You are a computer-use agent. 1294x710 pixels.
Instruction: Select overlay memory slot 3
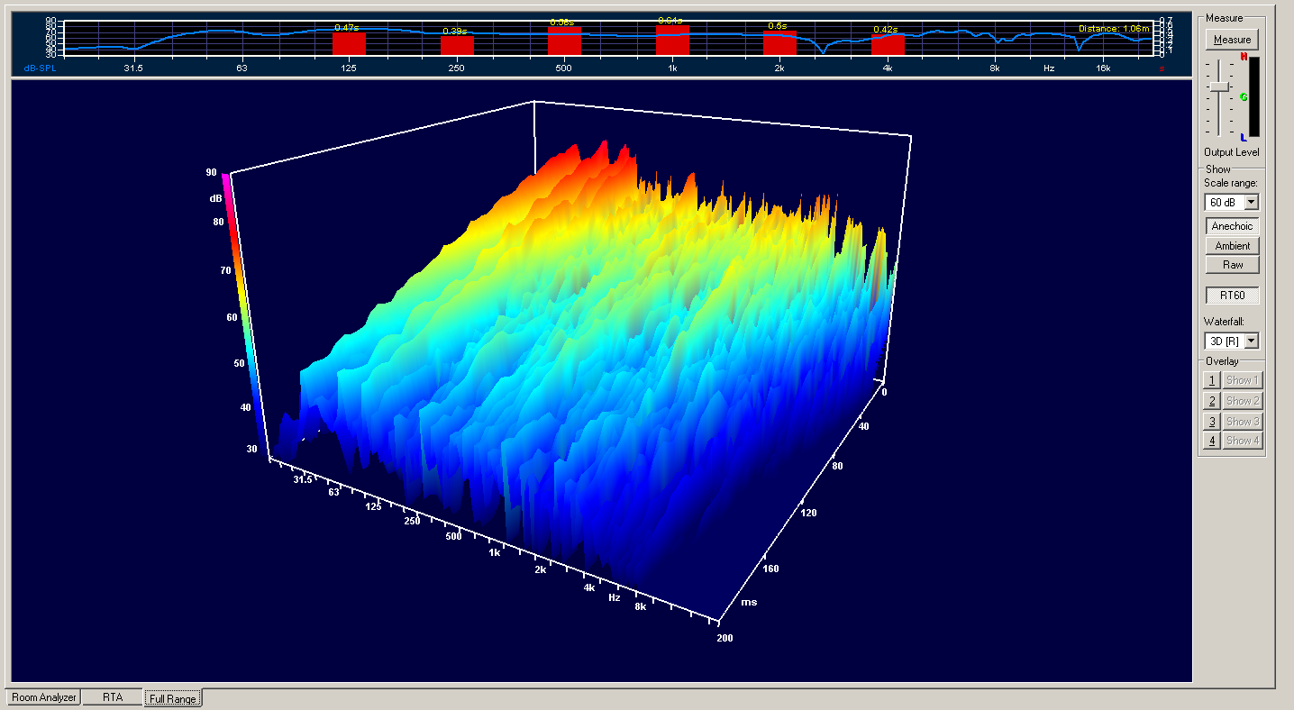[x=1211, y=421]
